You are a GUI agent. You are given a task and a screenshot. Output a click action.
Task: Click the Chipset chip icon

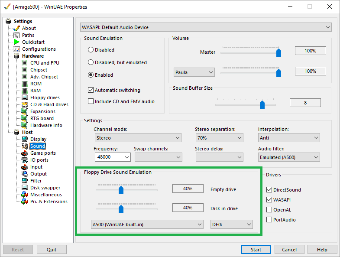pyautogui.click(x=25, y=70)
